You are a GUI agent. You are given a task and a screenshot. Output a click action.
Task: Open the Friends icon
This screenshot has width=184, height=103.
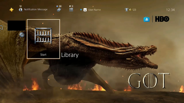(x=59, y=10)
